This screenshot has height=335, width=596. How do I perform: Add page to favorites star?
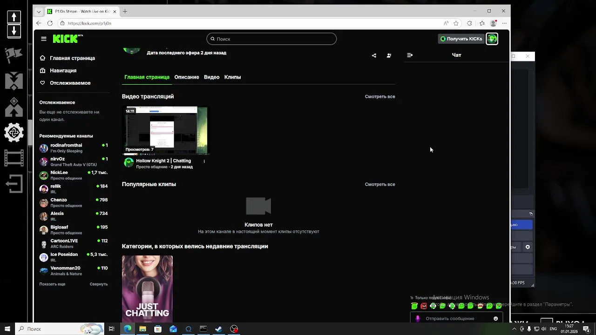coord(456,23)
